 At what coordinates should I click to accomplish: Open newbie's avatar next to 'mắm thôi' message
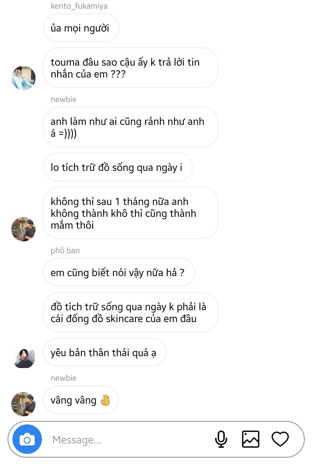pyautogui.click(x=23, y=229)
